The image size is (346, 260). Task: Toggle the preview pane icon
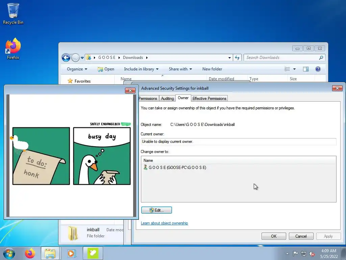(306, 69)
